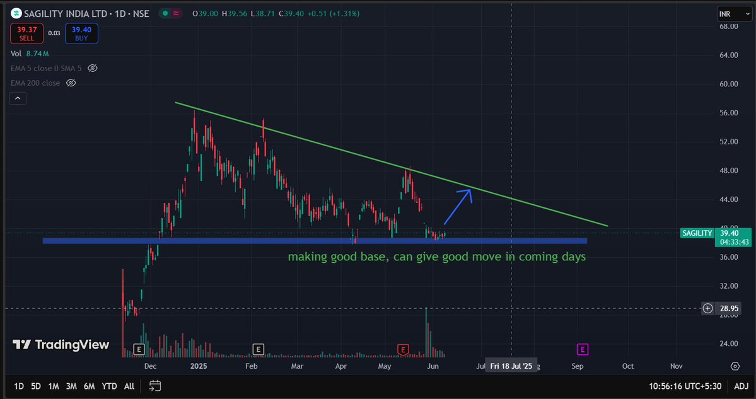Select the YTD date range
Viewport: 756px width, 399px height.
point(110,386)
